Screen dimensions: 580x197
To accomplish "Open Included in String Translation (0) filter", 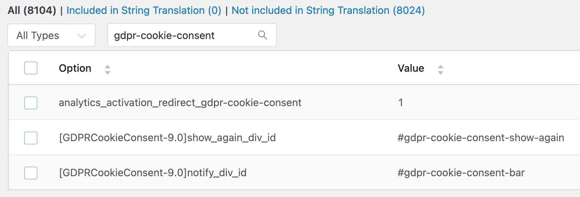I will [x=144, y=10].
